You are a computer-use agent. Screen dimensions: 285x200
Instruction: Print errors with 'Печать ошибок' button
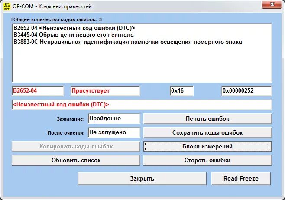point(207,119)
